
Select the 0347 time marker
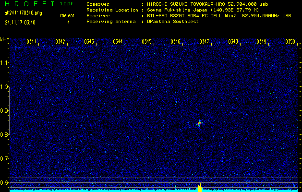[x=205, y=42]
